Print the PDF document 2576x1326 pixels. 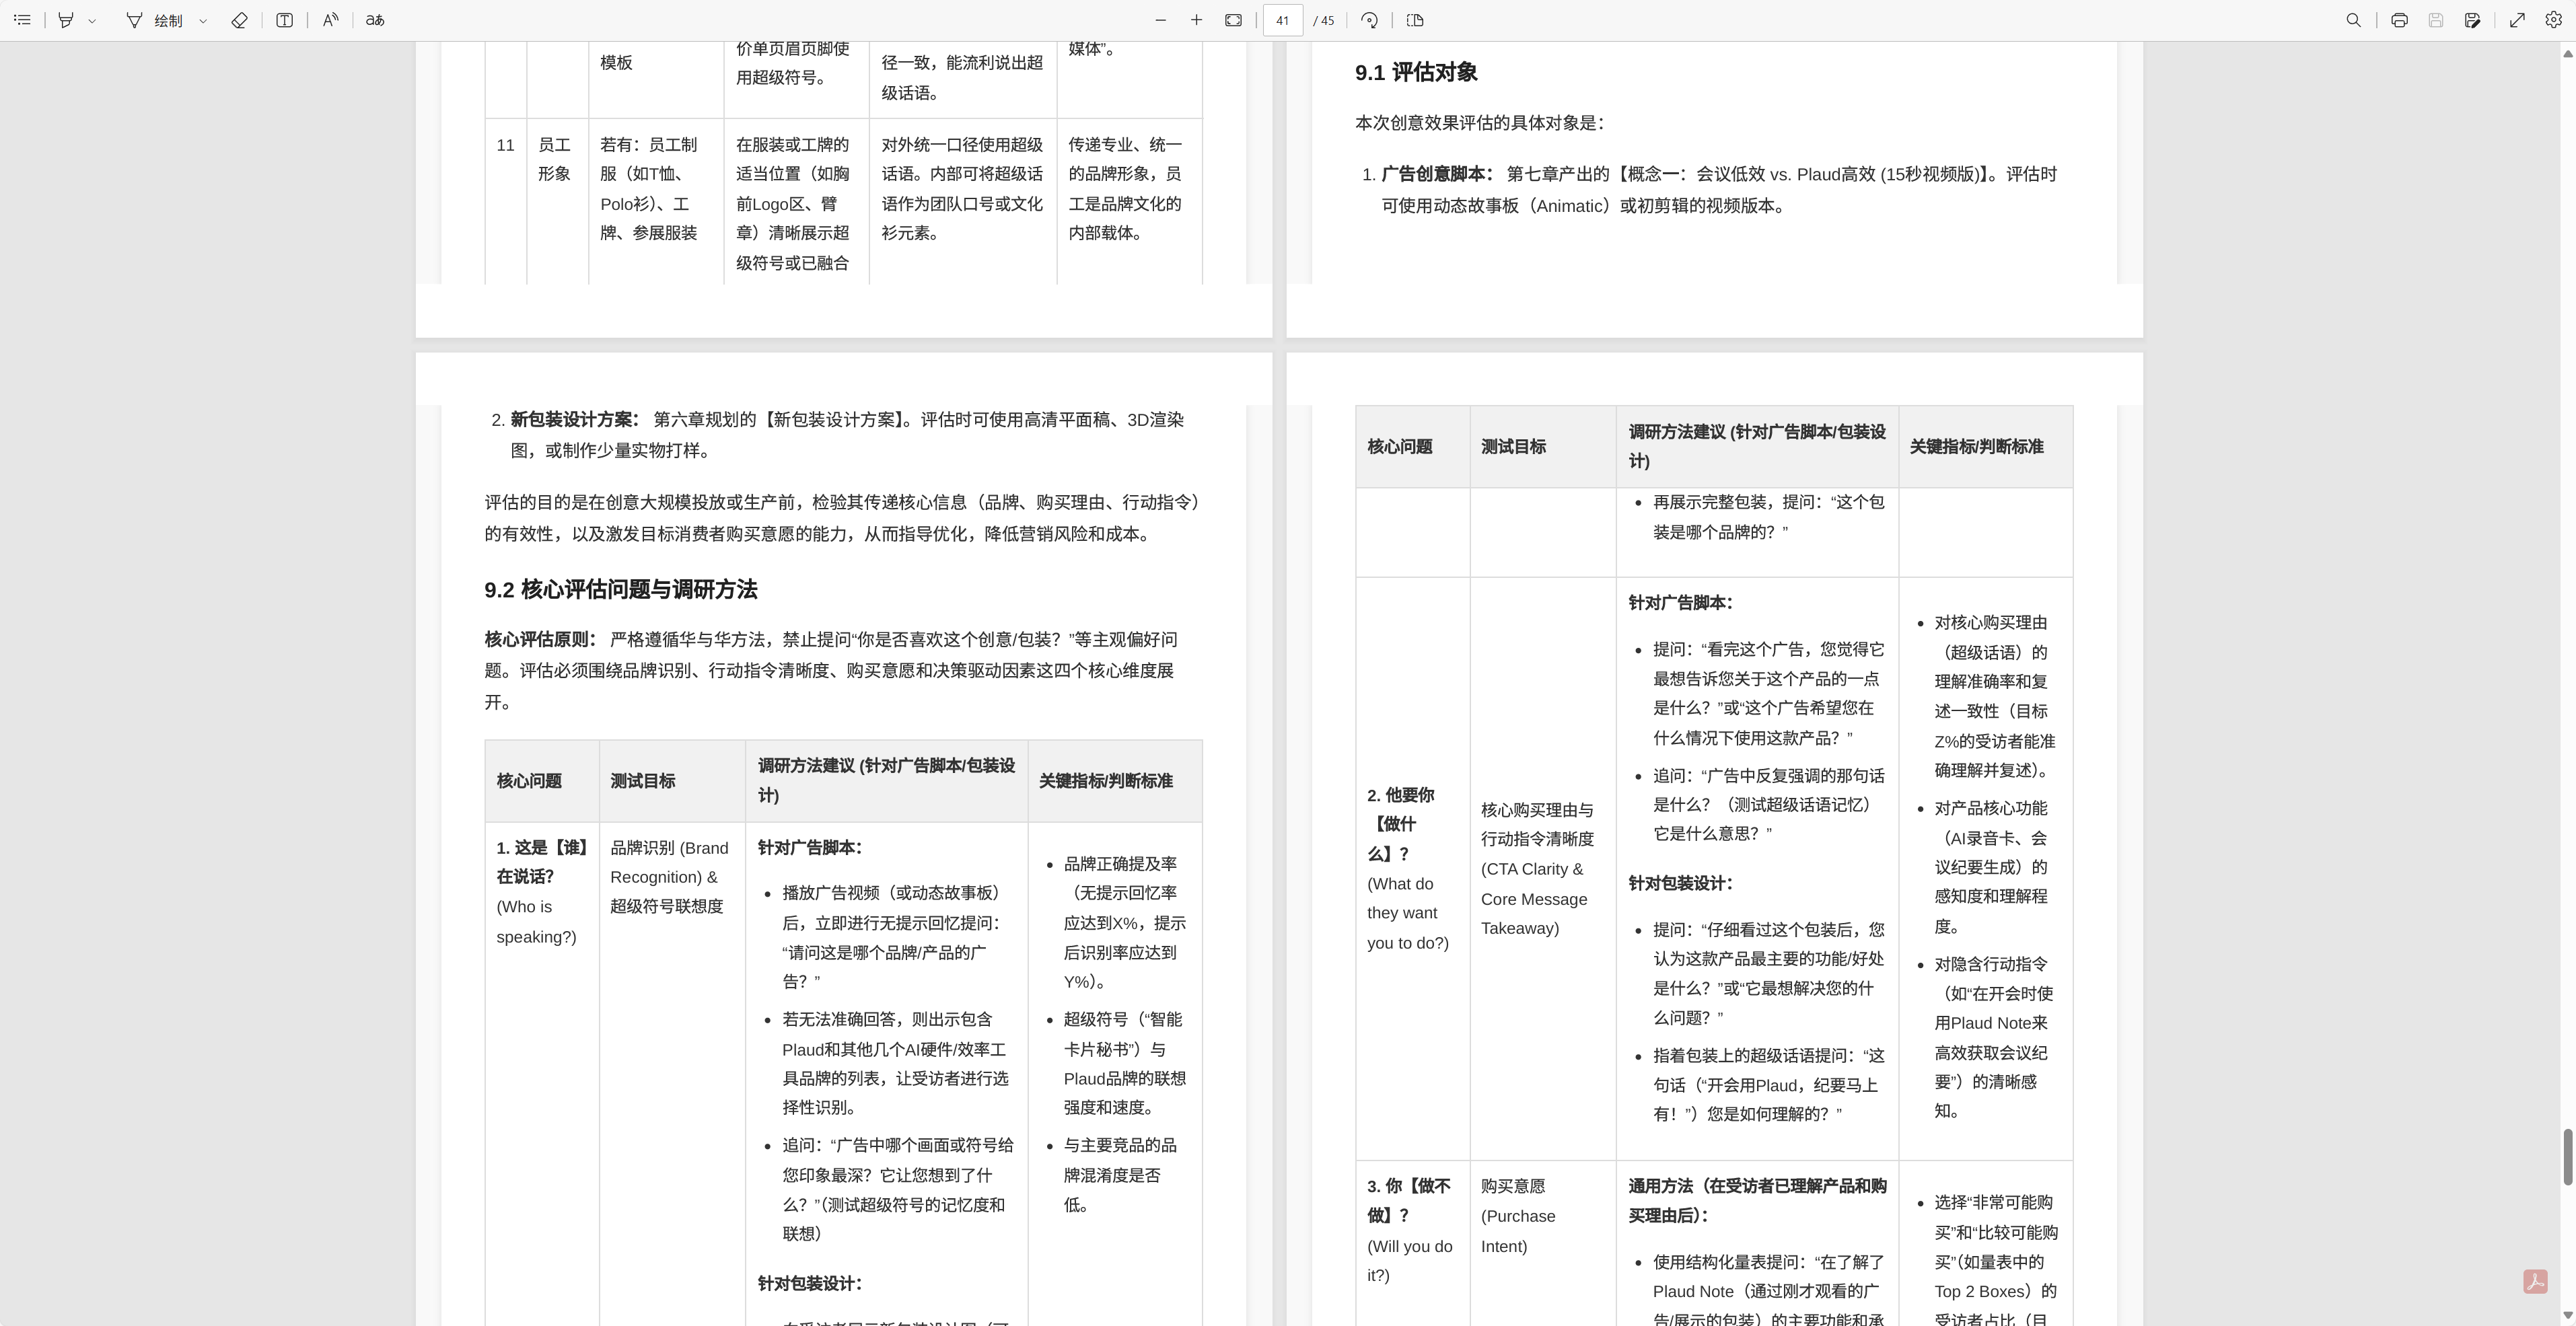(x=2399, y=20)
